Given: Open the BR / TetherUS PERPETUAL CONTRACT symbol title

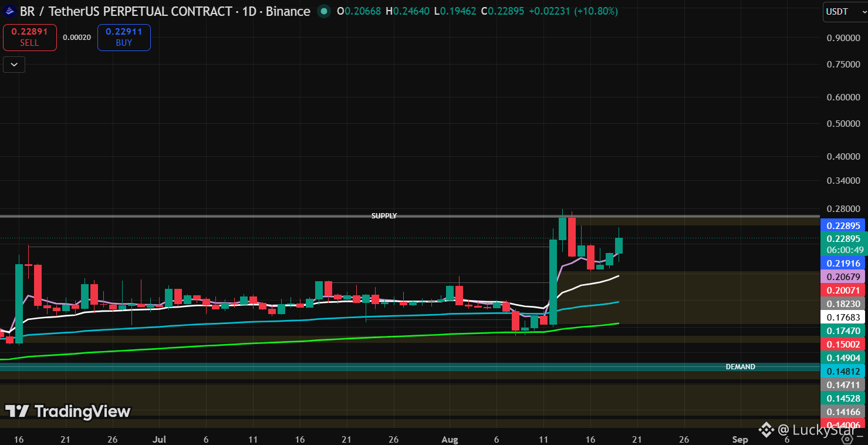Looking at the screenshot, I should 165,11.
